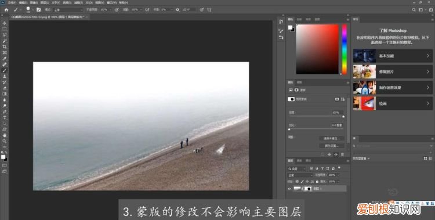Select the Move tool
The width and height of the screenshot is (435, 220).
click(x=5, y=23)
